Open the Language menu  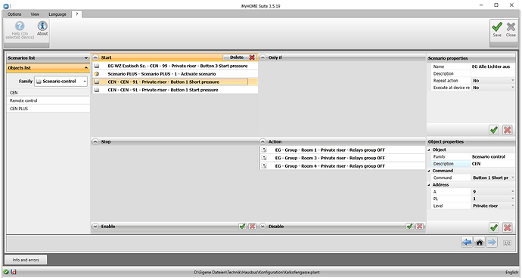click(x=57, y=14)
